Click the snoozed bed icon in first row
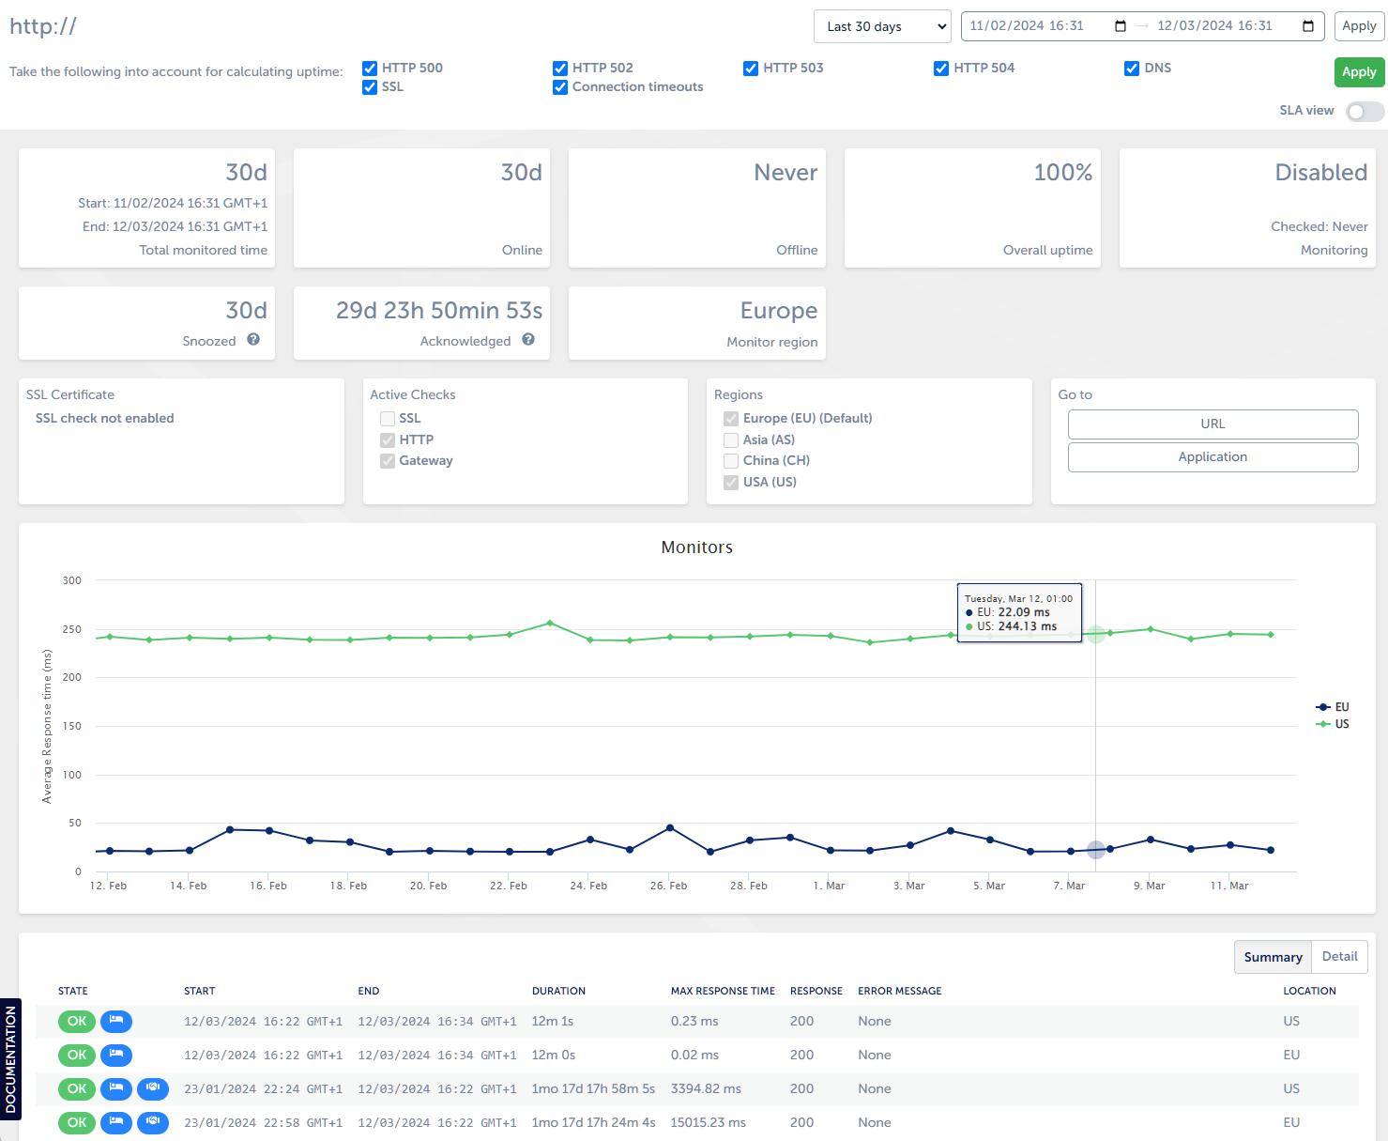This screenshot has height=1141, width=1388. (x=116, y=1021)
